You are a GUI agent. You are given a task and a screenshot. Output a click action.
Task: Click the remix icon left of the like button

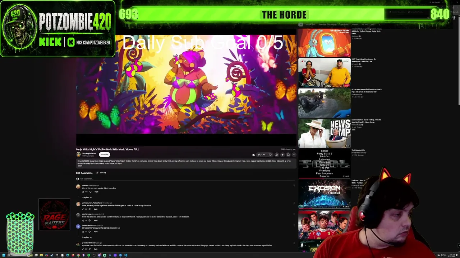click(253, 155)
